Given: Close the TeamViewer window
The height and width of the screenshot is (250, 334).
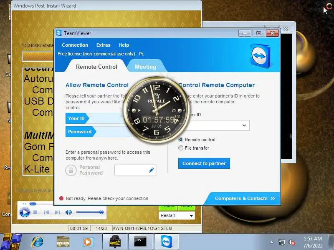Looking at the screenshot, I should [x=272, y=33].
